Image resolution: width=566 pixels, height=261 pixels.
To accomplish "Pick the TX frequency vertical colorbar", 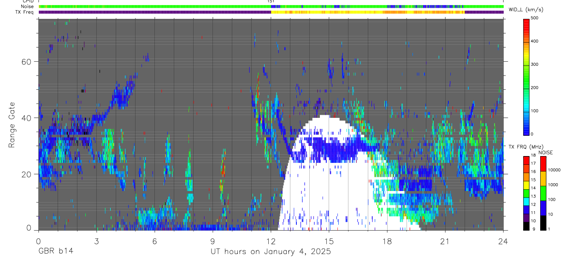I will tap(526, 193).
